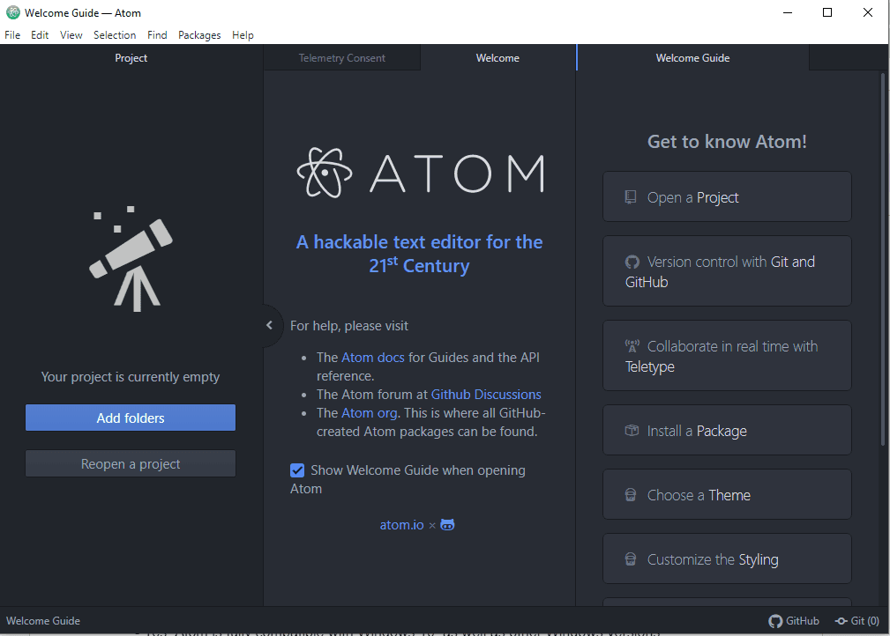
Task: Switch to the Telemetry Consent tab
Action: (341, 58)
